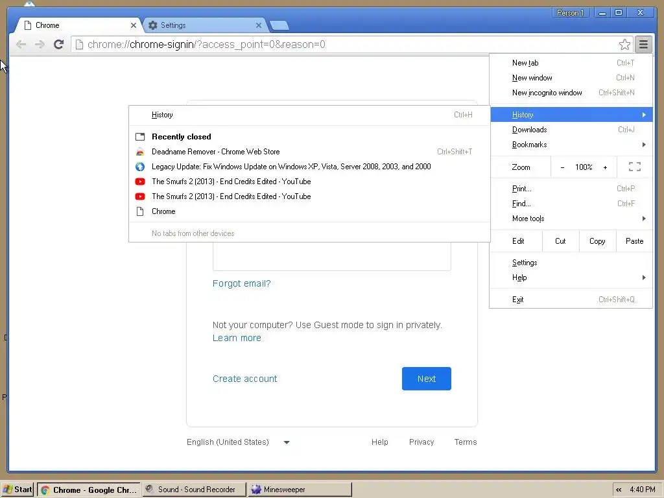Click Copy in the Edit row
The width and height of the screenshot is (664, 498).
pyautogui.click(x=597, y=241)
